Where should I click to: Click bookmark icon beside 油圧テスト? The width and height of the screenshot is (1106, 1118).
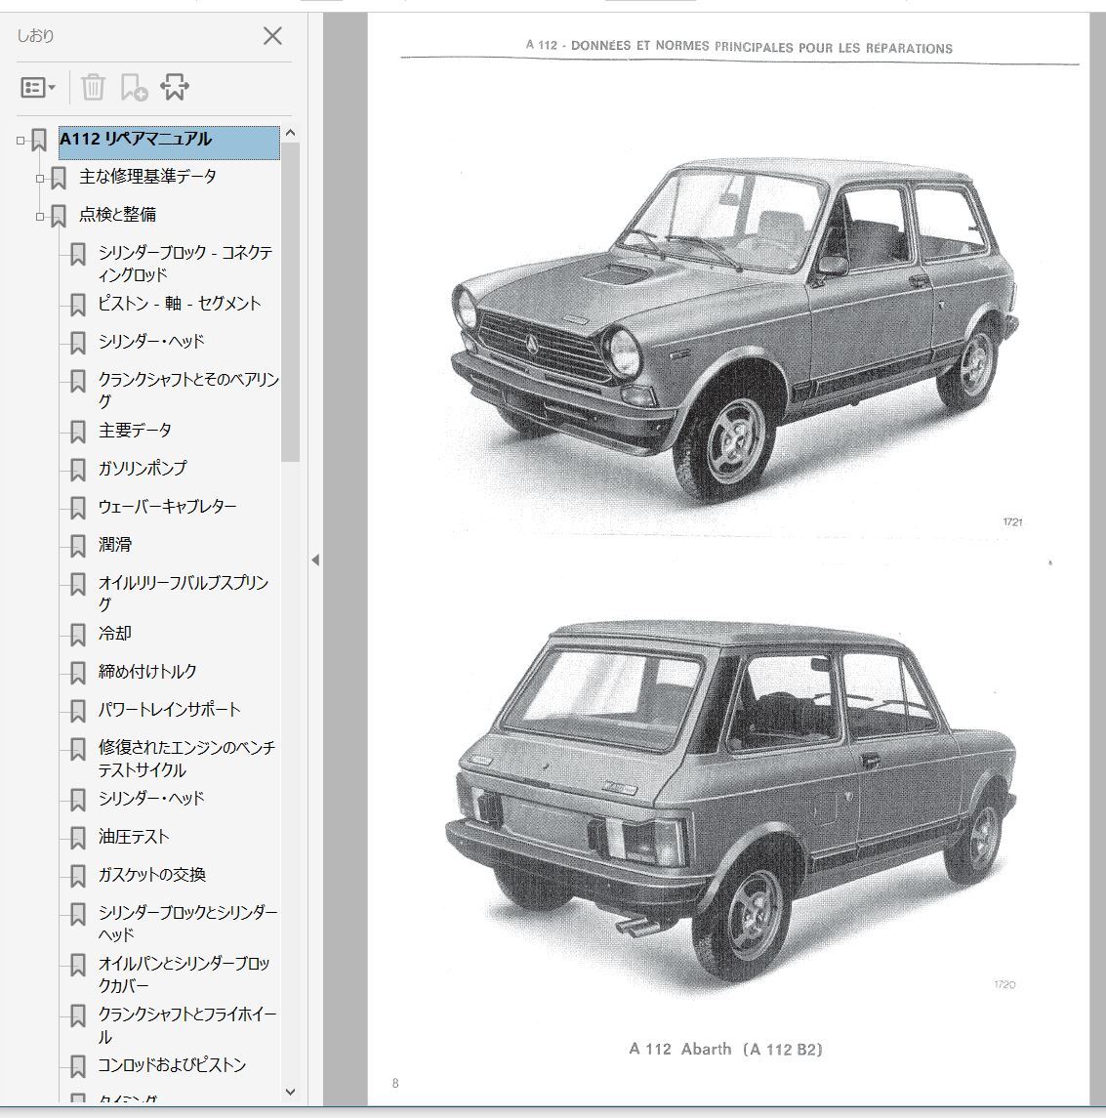click(x=78, y=839)
